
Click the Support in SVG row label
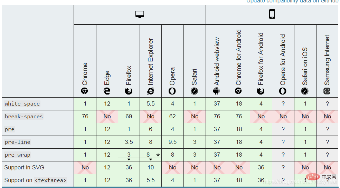click(x=24, y=167)
